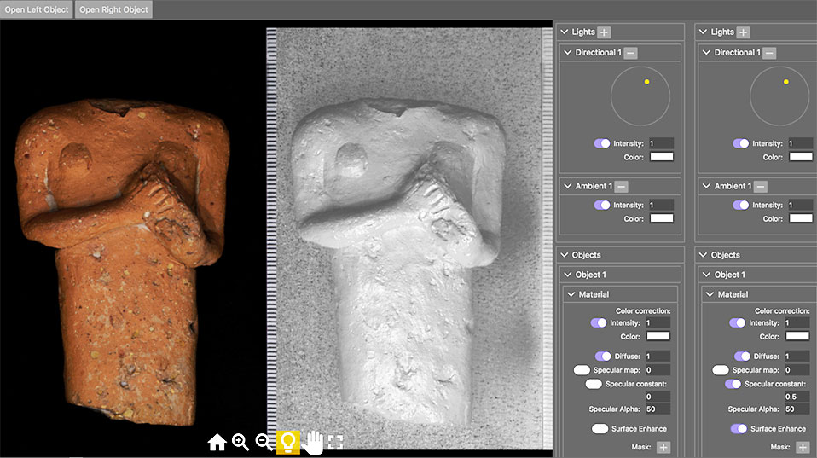Click the zoom out magnifier icon
Image resolution: width=817 pixels, height=458 pixels.
point(264,442)
